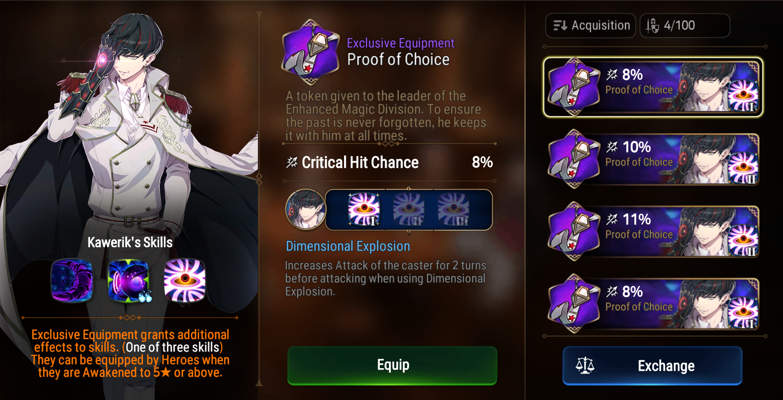Click the Dimensional Explosion skill title

(348, 246)
